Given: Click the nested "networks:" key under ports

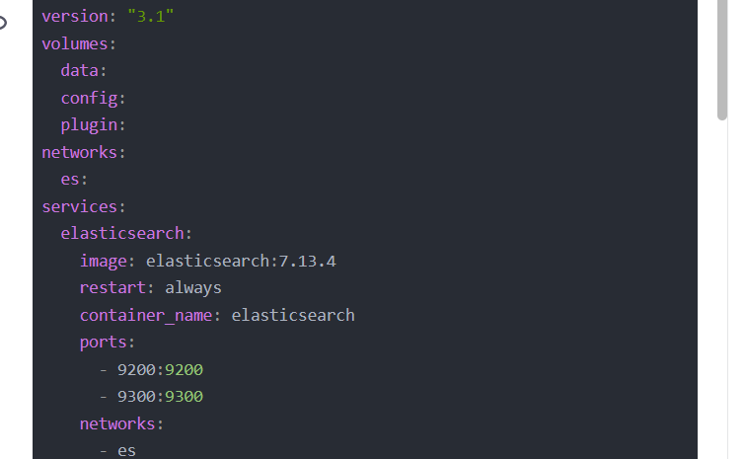Looking at the screenshot, I should coord(121,423).
